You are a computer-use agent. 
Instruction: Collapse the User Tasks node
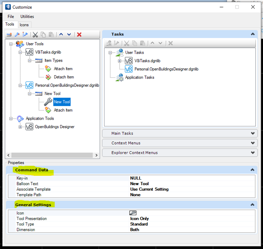(110, 53)
